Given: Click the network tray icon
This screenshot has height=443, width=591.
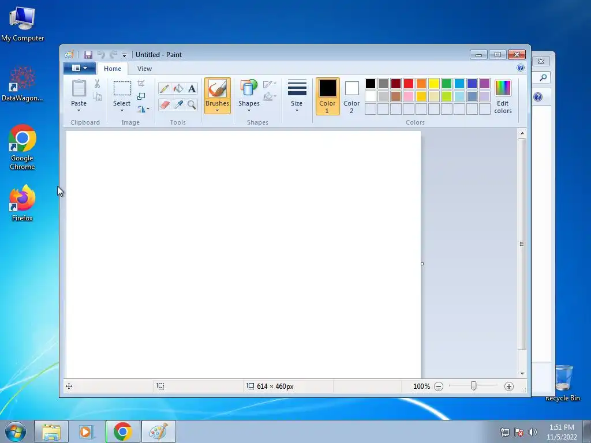Looking at the screenshot, I should pyautogui.click(x=504, y=431).
